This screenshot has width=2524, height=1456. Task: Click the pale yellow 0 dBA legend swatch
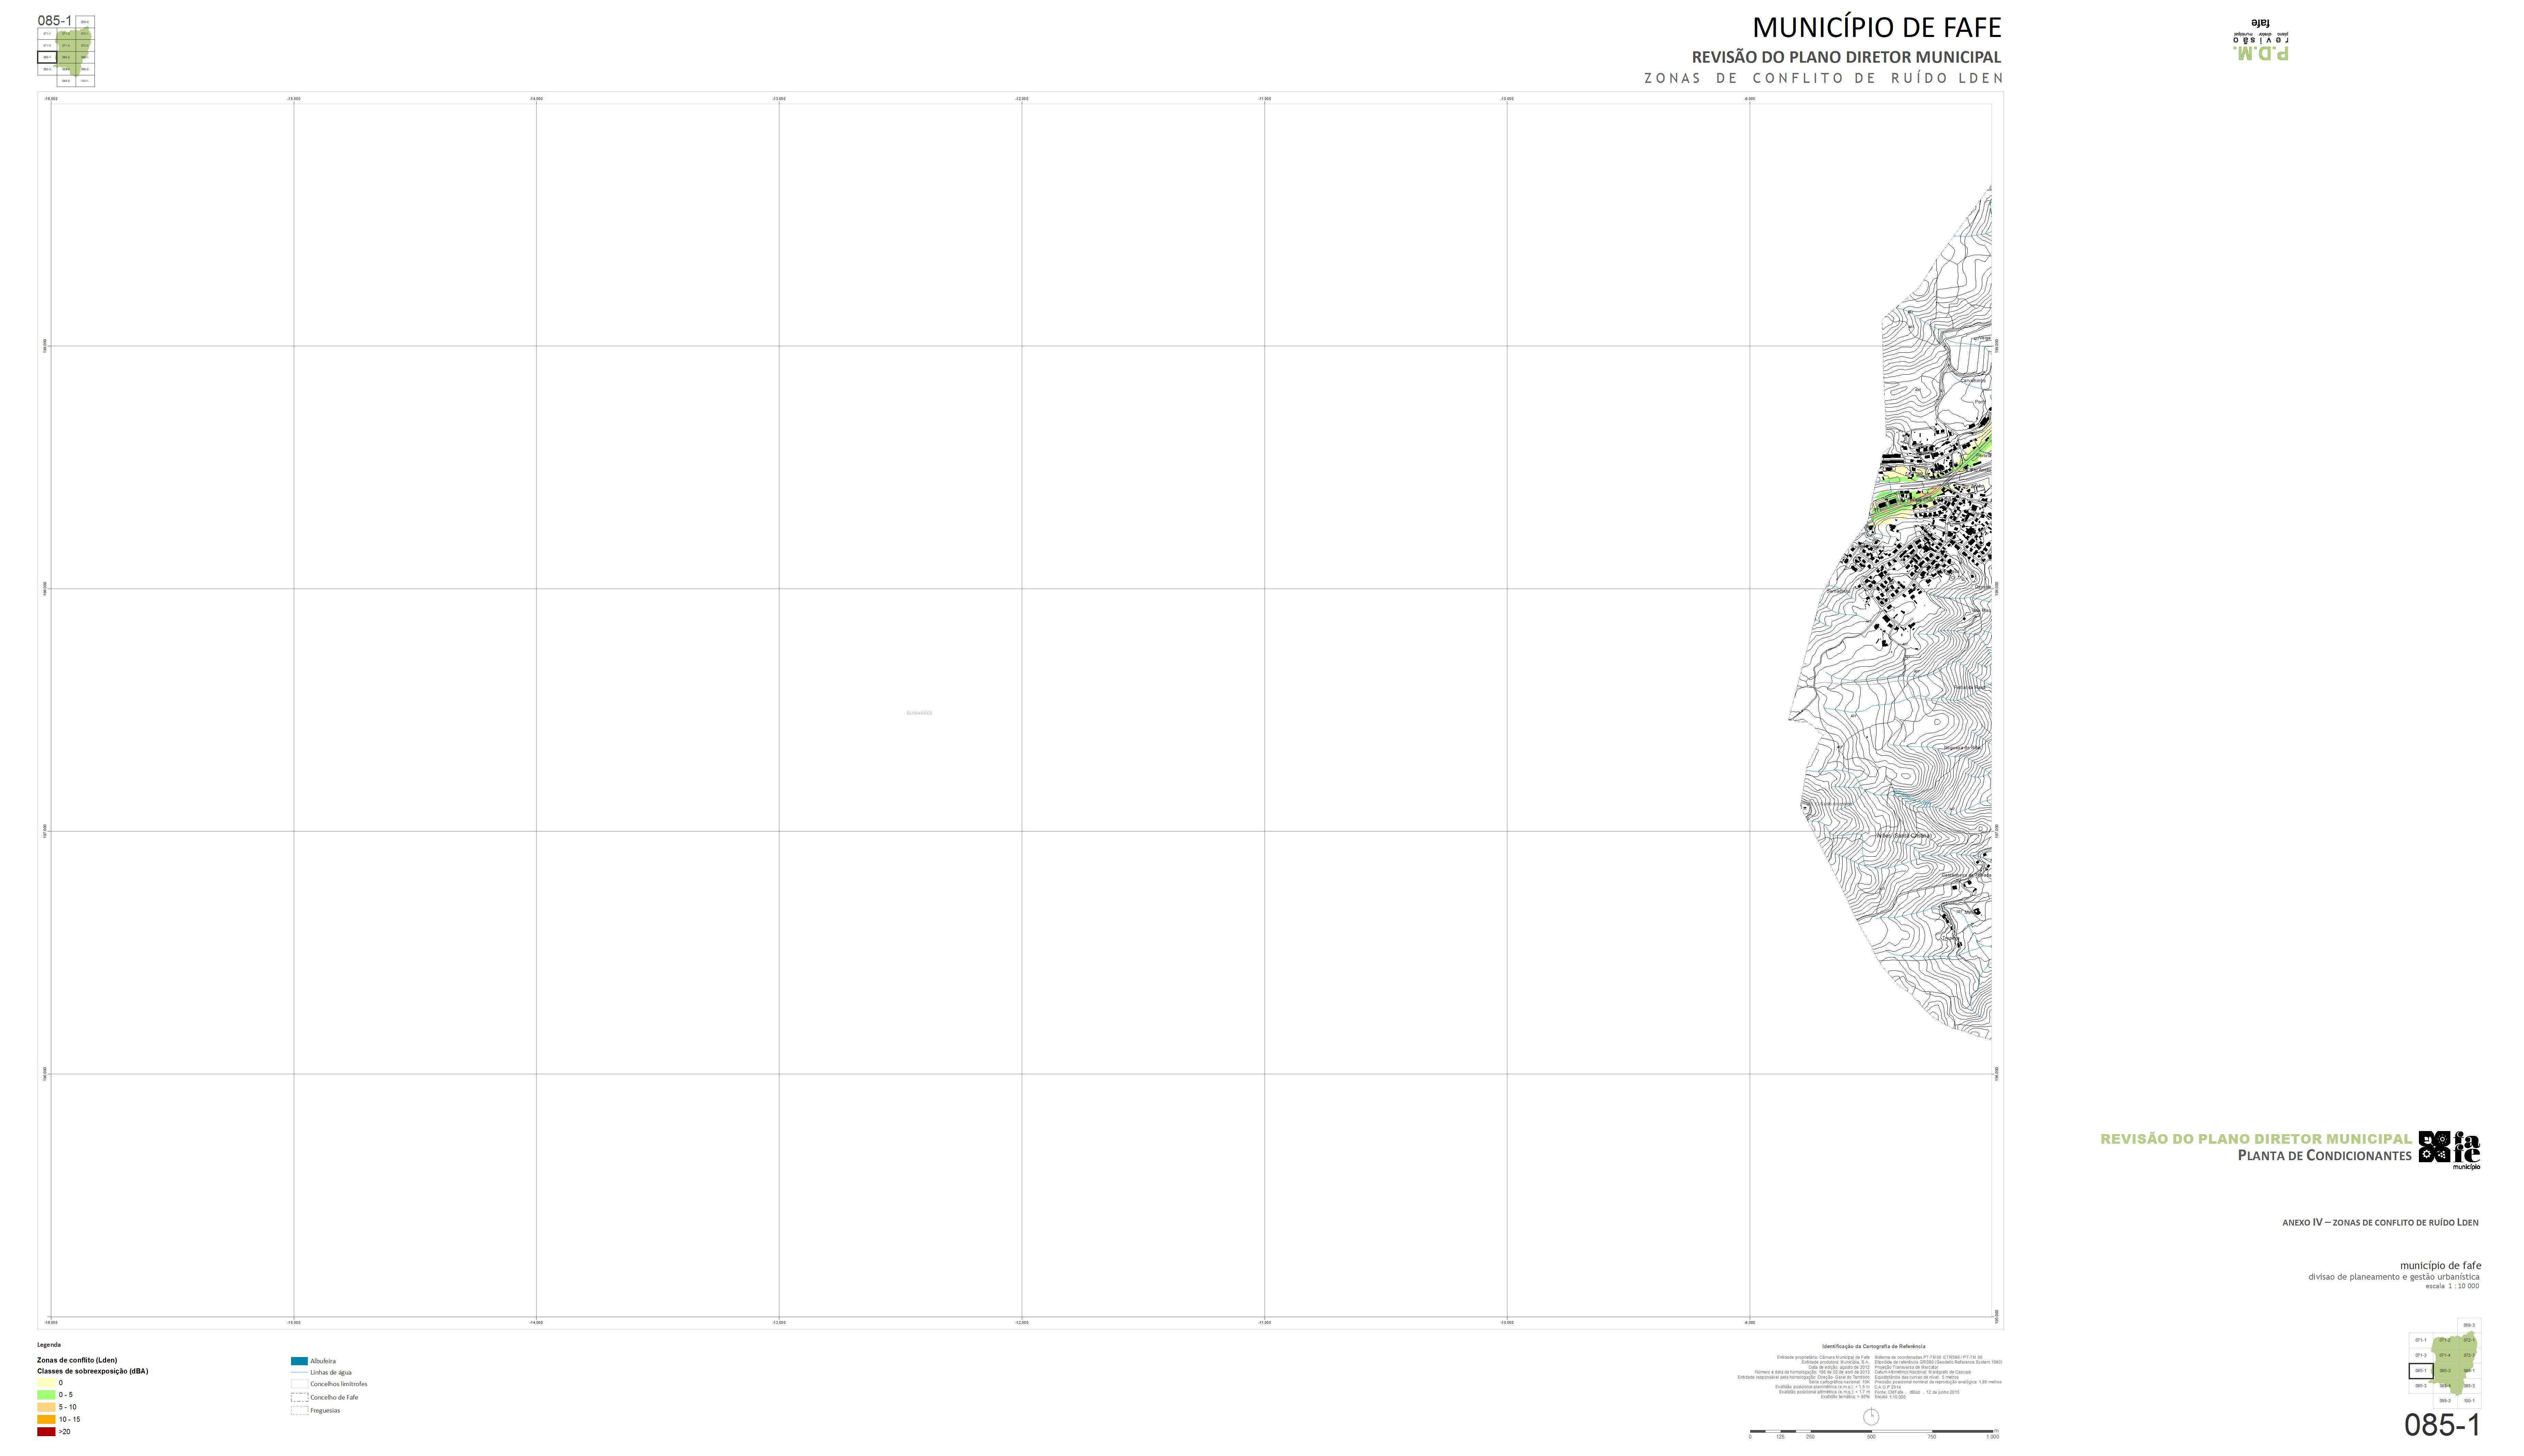tap(46, 1383)
